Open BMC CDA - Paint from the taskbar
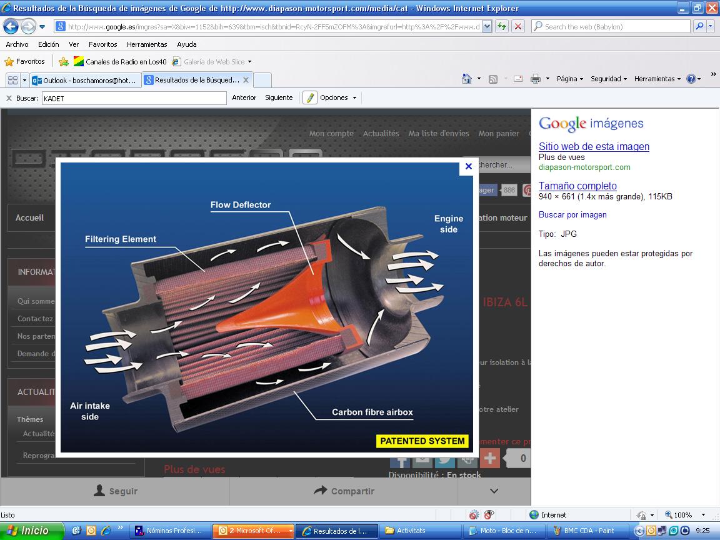This screenshot has width=720, height=540. [584, 531]
